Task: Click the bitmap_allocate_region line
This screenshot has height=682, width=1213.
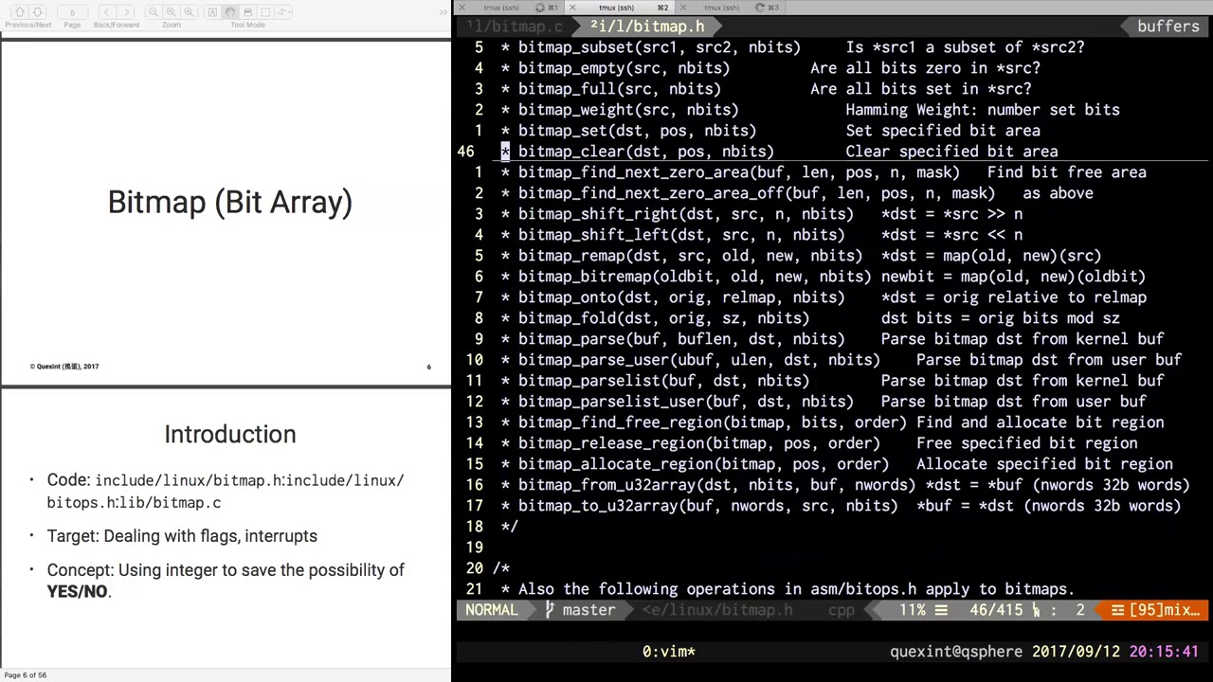Action: 837,464
